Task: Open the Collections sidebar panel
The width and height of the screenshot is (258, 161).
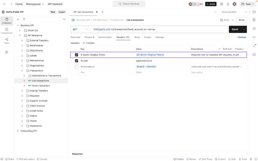Action: click(x=7, y=21)
